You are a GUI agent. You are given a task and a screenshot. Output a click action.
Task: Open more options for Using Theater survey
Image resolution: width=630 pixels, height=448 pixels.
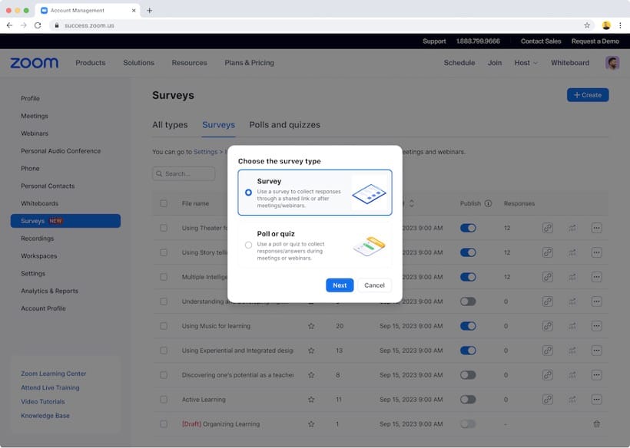tap(596, 228)
